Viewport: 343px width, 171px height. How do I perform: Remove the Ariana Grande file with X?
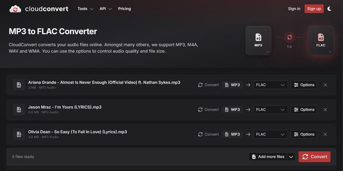pos(325,85)
